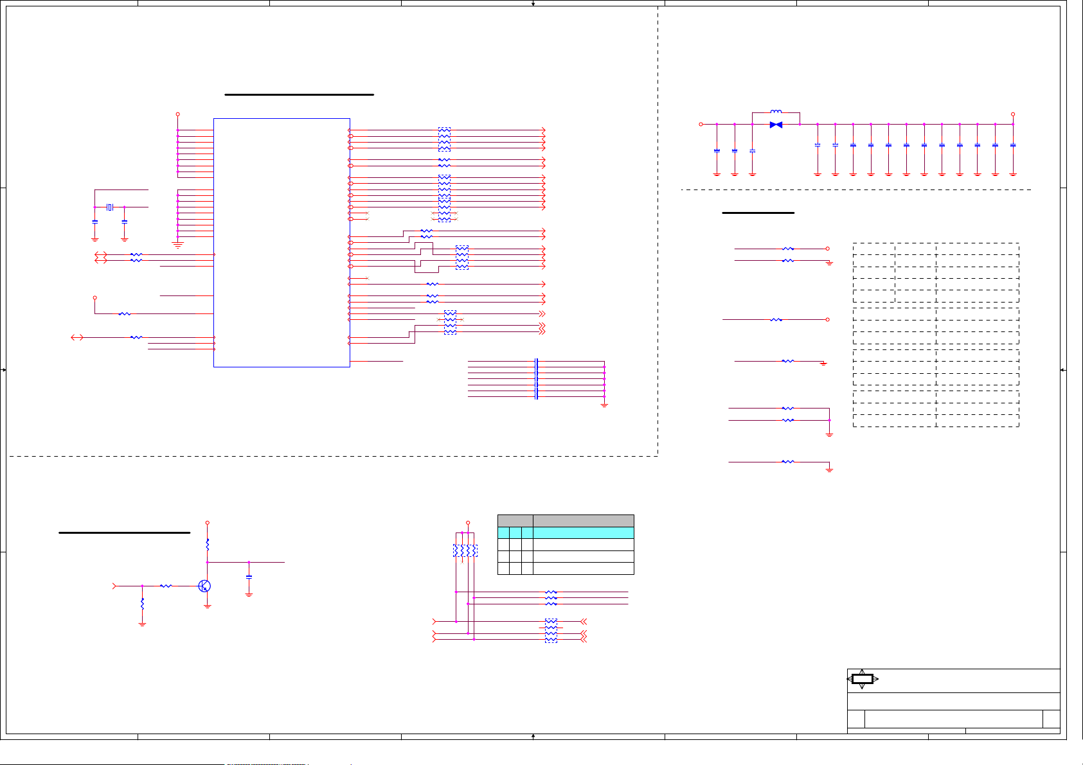Select the capacitor beside the transistor

click(249, 577)
